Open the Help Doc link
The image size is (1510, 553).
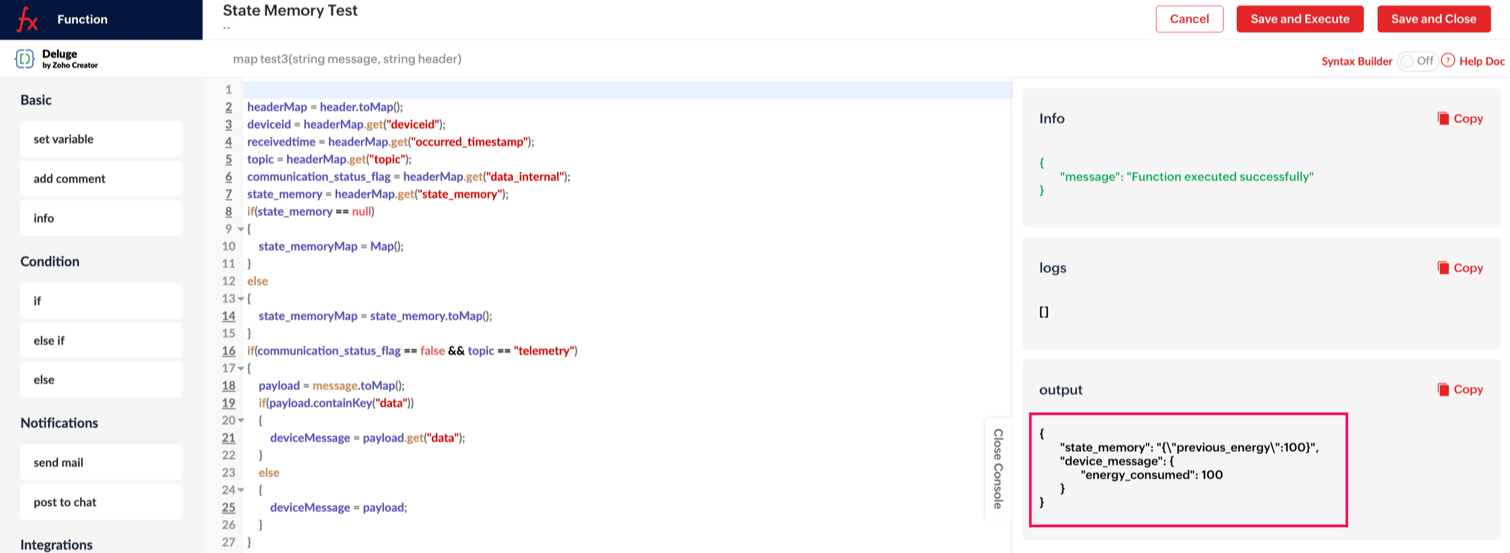(1482, 61)
